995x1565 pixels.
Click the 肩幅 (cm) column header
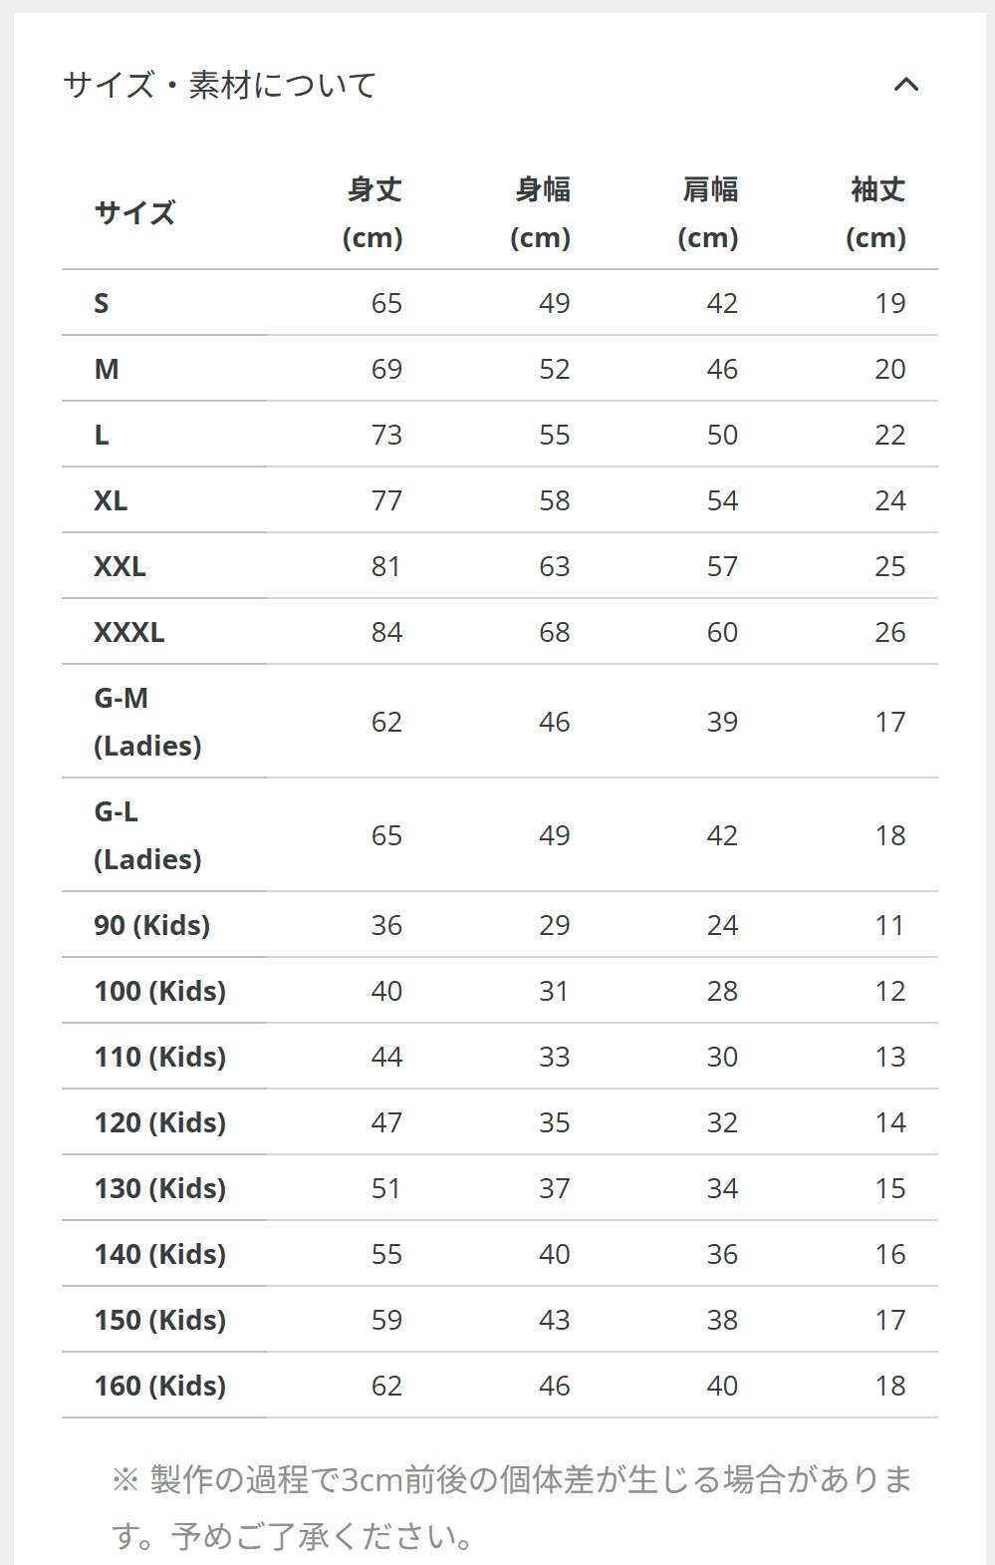pos(708,212)
